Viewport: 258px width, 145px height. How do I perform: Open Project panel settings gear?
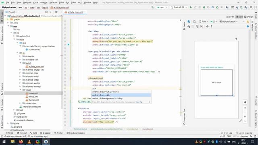click(56, 12)
